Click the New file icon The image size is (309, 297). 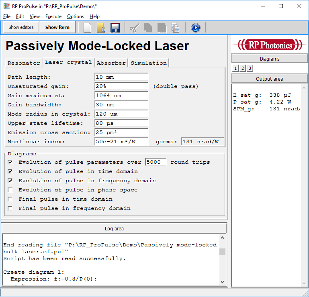[87, 28]
